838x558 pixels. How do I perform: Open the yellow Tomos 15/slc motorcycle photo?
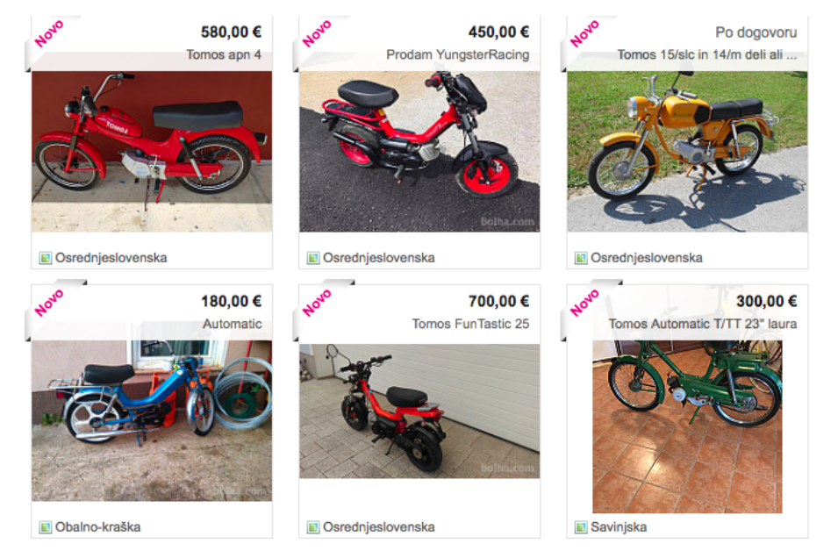687,151
